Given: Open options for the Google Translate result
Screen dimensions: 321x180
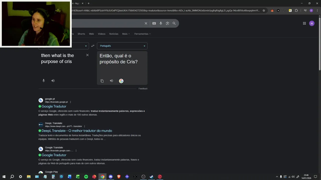Looking at the screenshot, I should click(x=76, y=151).
